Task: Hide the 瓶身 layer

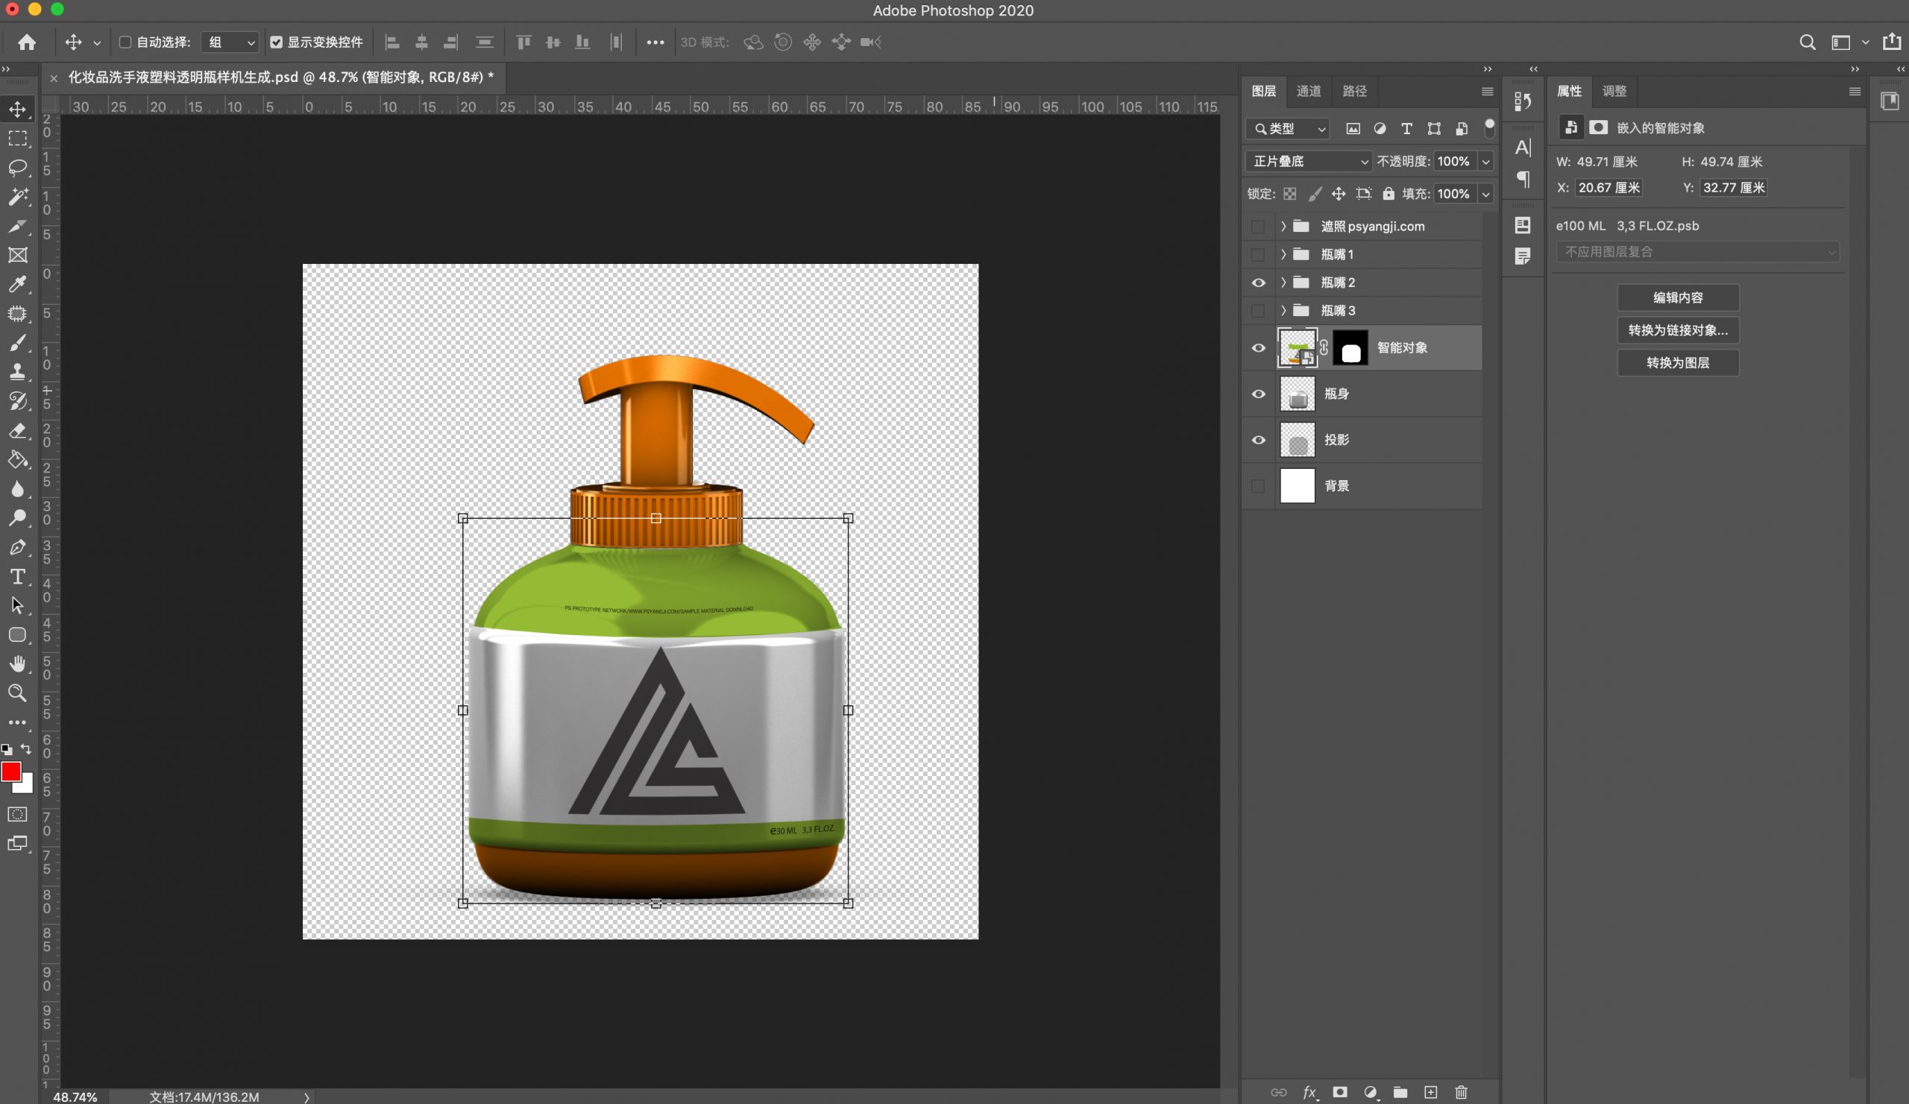Action: [x=1258, y=394]
